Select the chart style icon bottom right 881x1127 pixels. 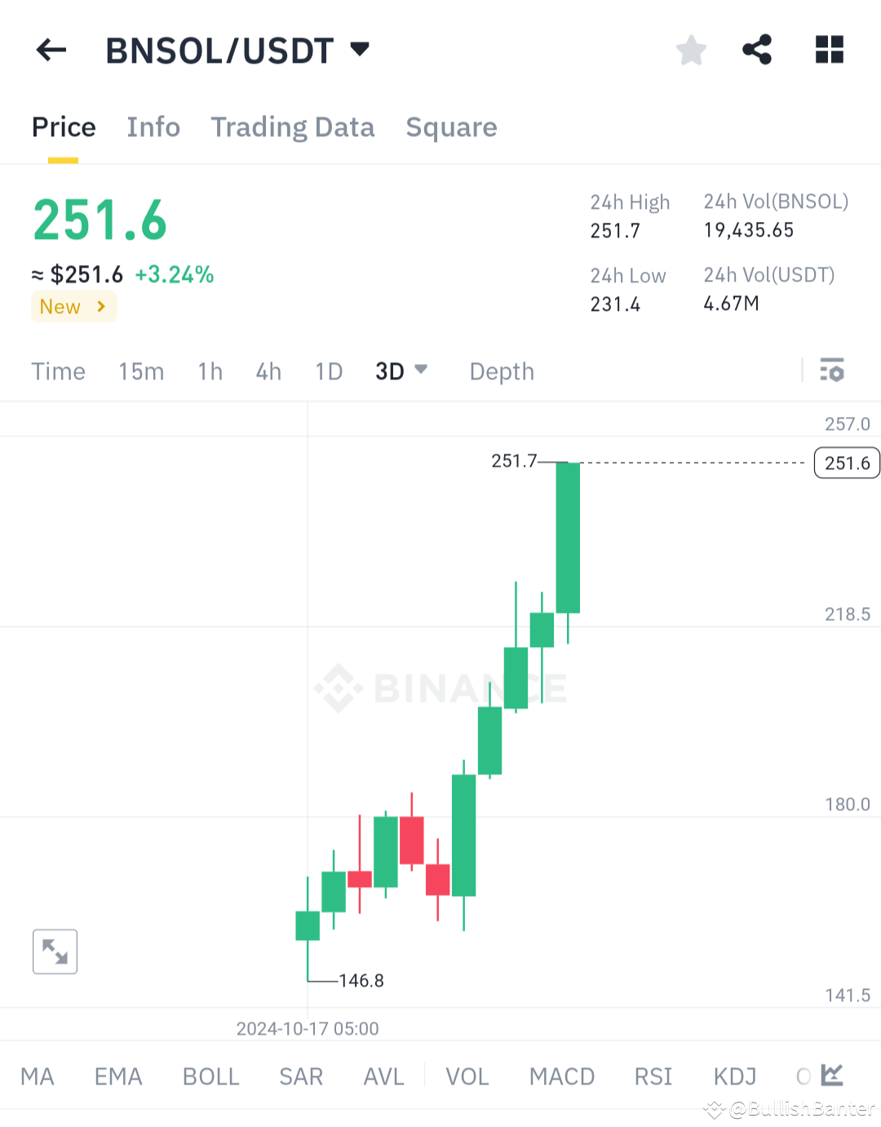coord(831,1076)
